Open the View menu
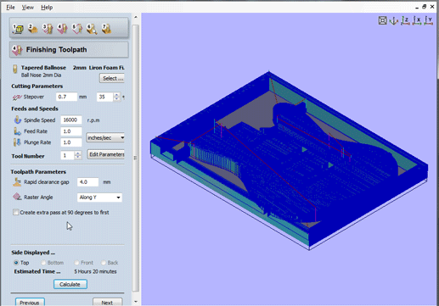This screenshot has width=439, height=306. pyautogui.click(x=28, y=8)
